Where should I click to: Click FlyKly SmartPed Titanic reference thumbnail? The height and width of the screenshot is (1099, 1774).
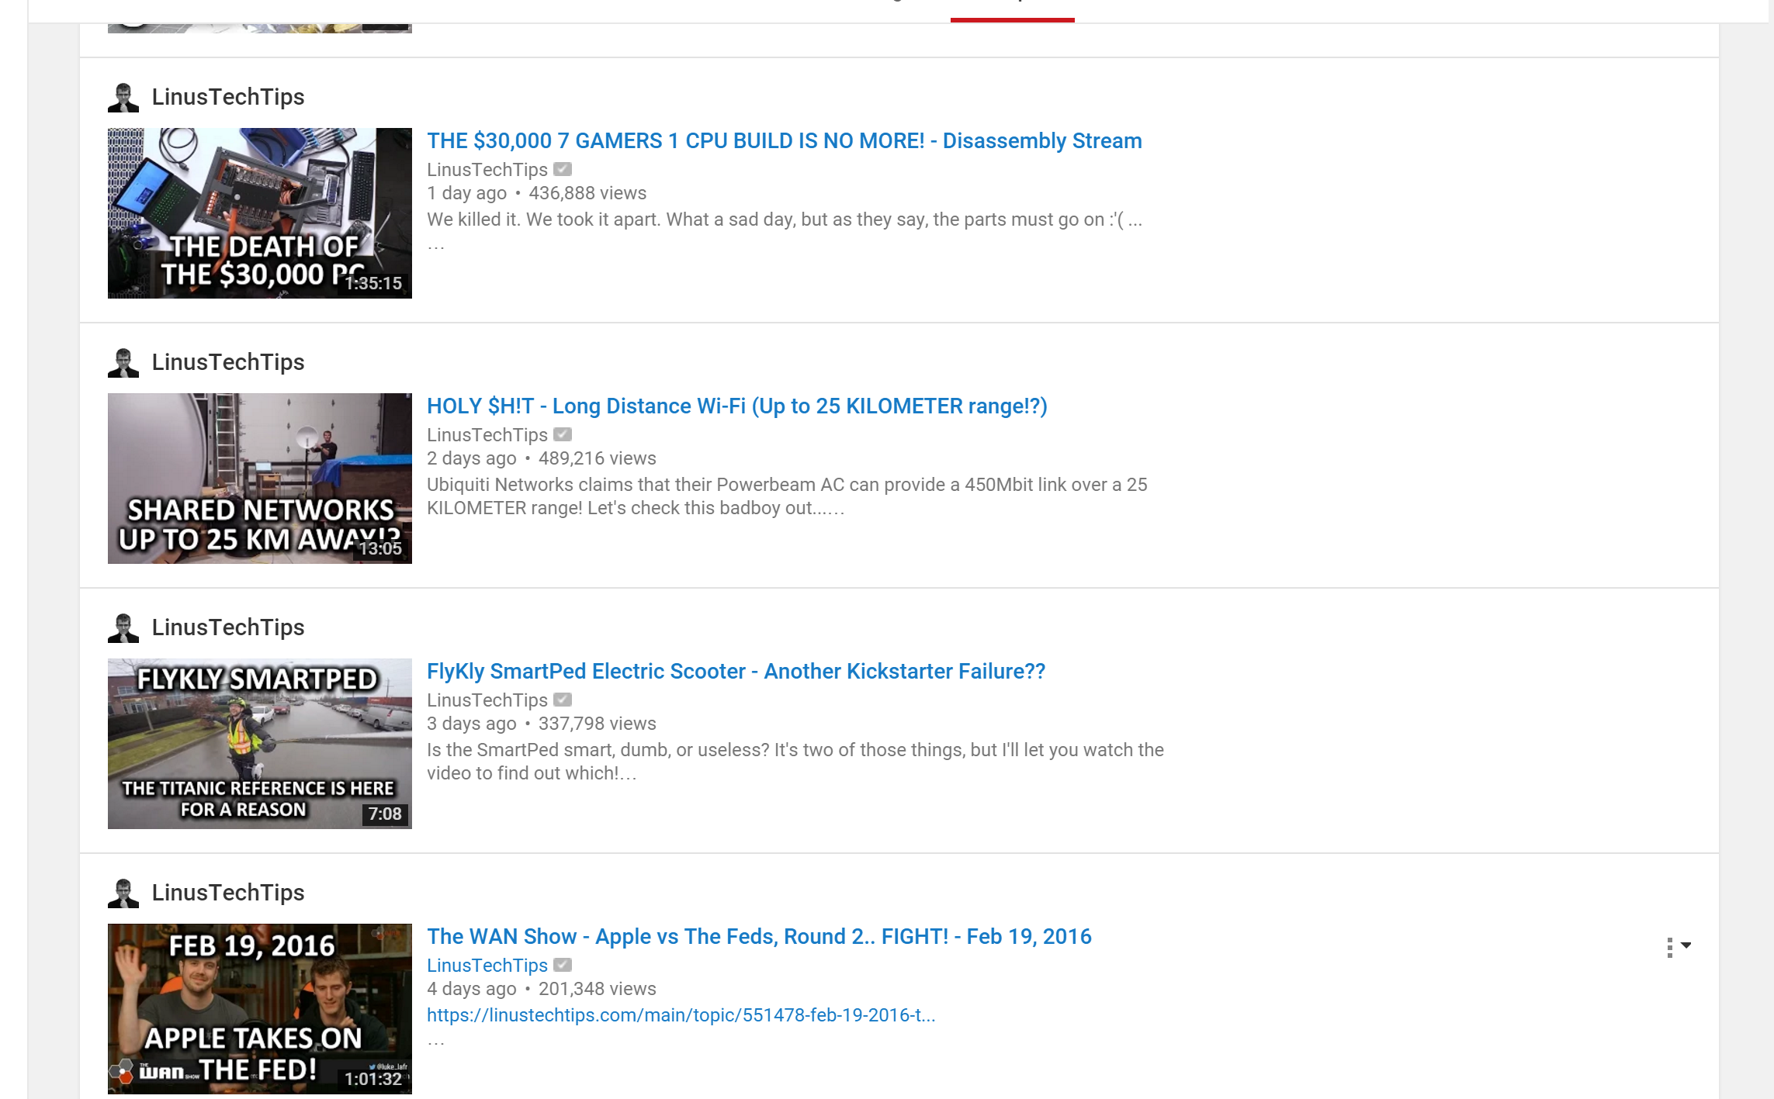pyautogui.click(x=259, y=744)
